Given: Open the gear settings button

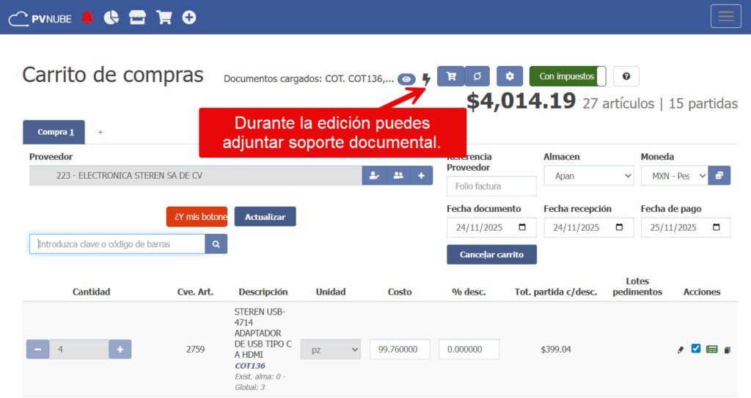Looking at the screenshot, I should pyautogui.click(x=510, y=76).
